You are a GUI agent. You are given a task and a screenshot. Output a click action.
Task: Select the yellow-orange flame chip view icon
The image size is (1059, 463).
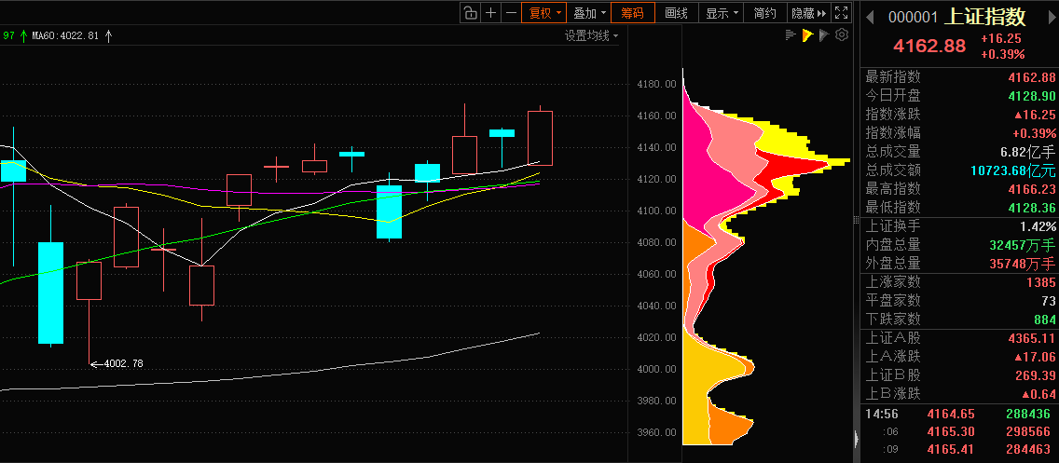tap(807, 35)
